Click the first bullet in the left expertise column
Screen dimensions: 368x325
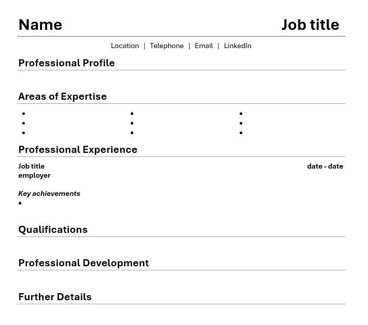click(23, 113)
